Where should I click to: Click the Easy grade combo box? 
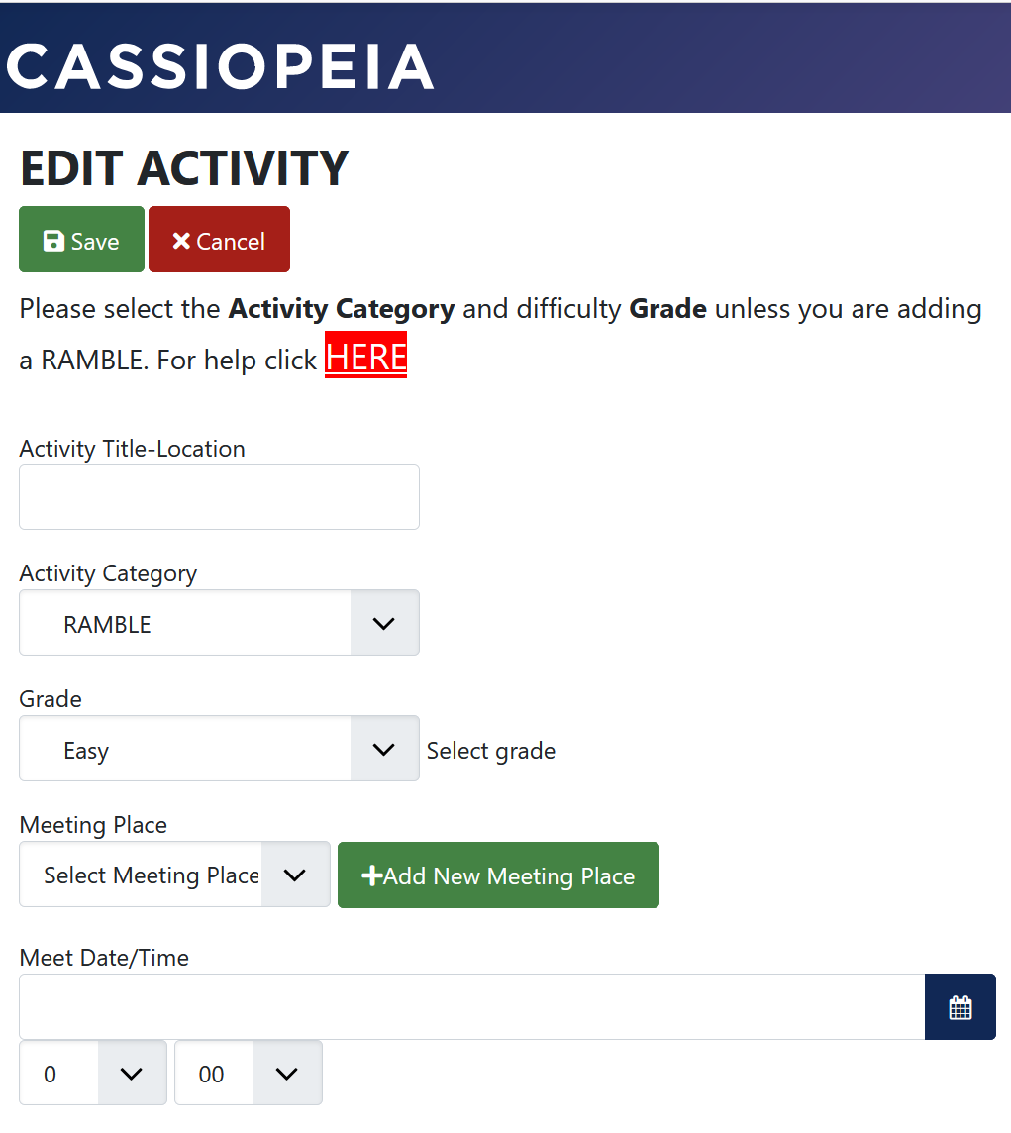pos(185,749)
